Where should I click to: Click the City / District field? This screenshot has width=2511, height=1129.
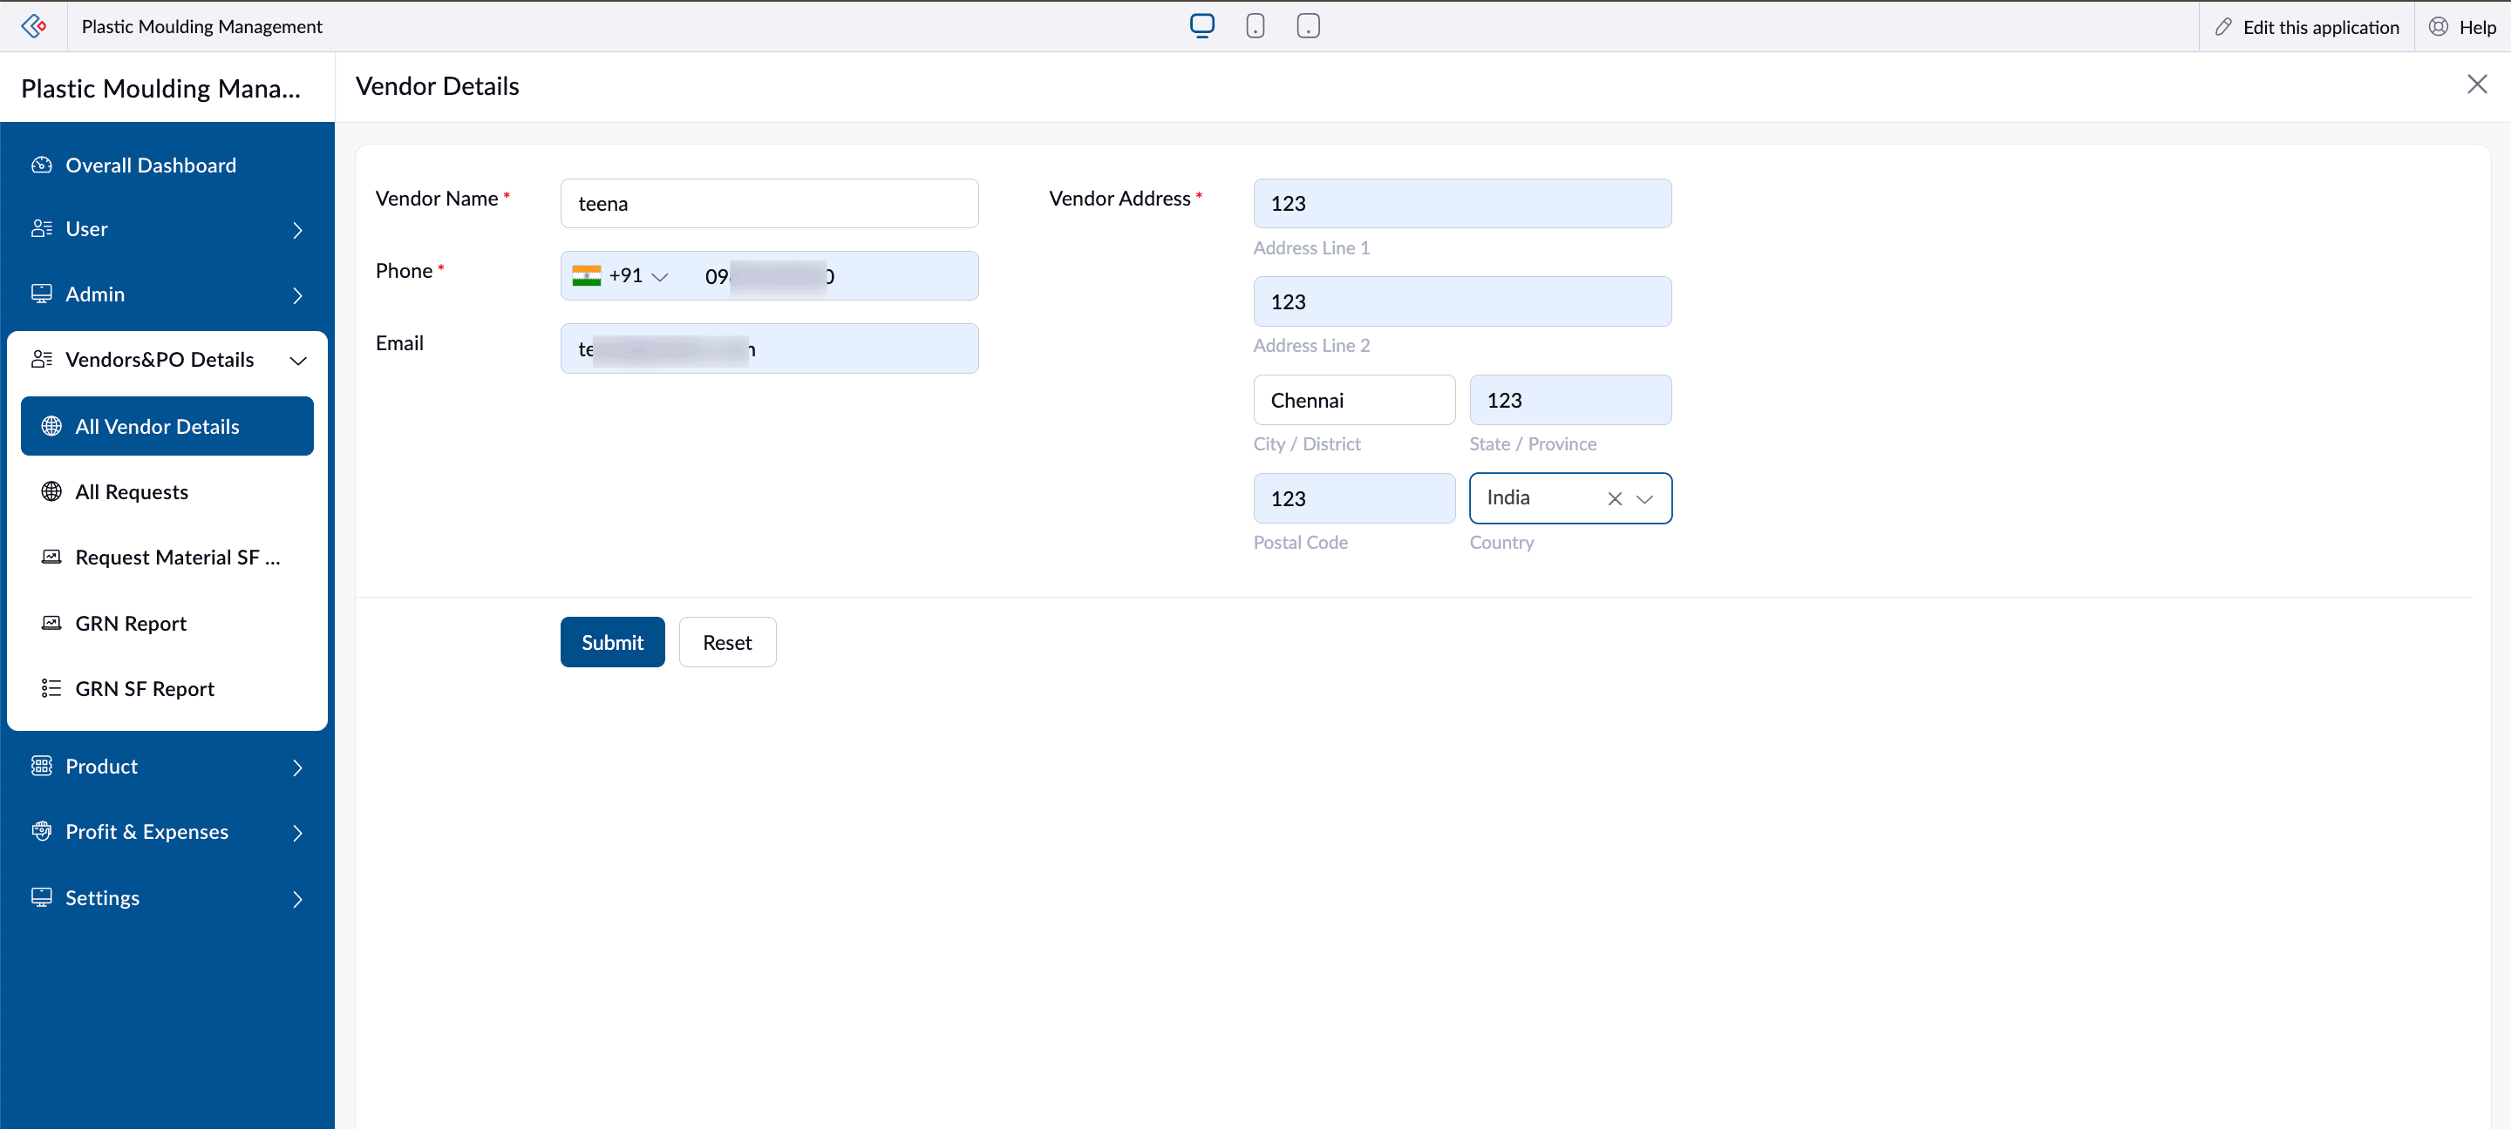(x=1353, y=401)
